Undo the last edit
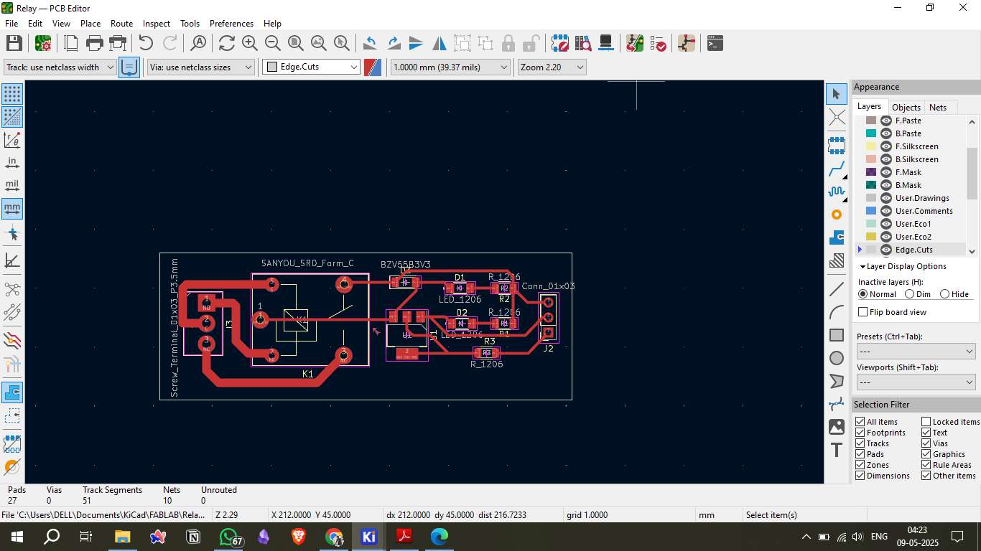Viewport: 981px width, 551px height. [x=146, y=43]
